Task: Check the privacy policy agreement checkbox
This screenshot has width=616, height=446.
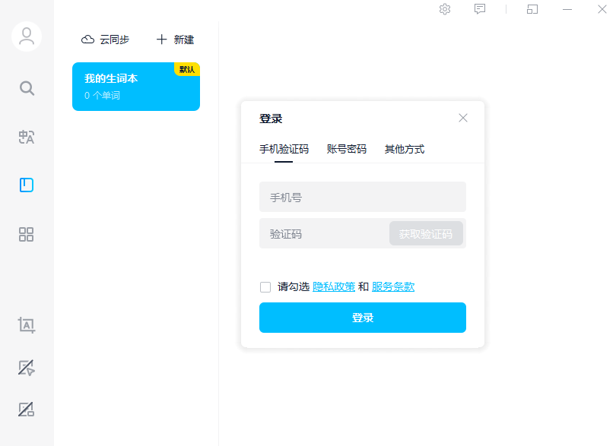Action: 265,286
